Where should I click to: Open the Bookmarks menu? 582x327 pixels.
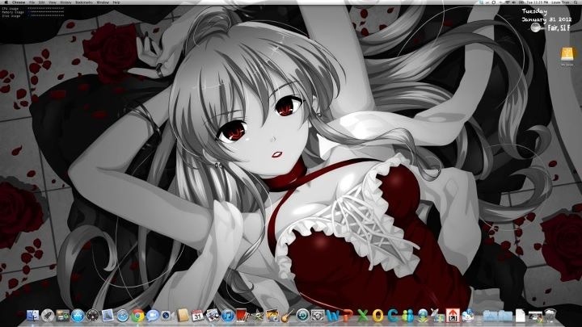coord(84,2)
